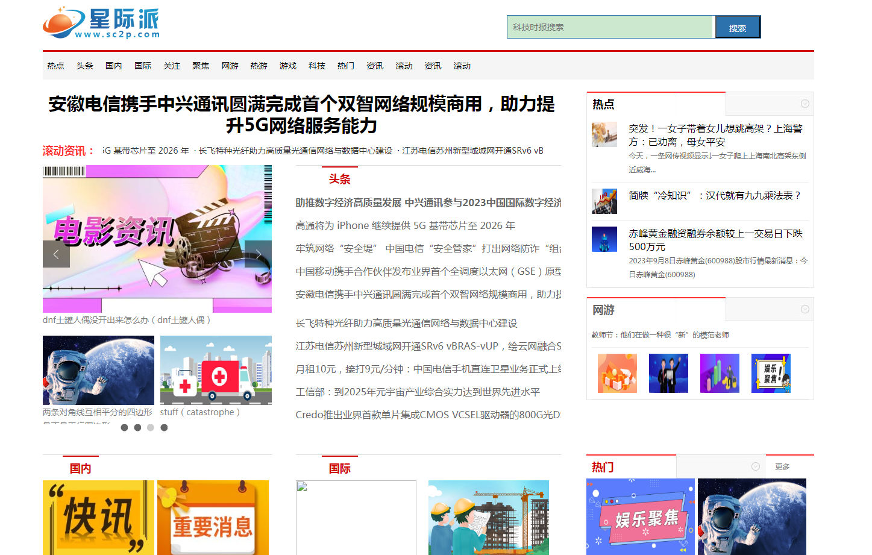Open the astronaut thumbnail under the slider
Image resolution: width=872 pixels, height=555 pixels.
[98, 370]
